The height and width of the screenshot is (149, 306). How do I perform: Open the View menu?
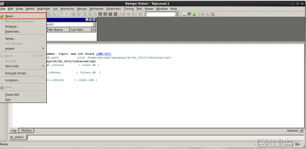(x=19, y=9)
